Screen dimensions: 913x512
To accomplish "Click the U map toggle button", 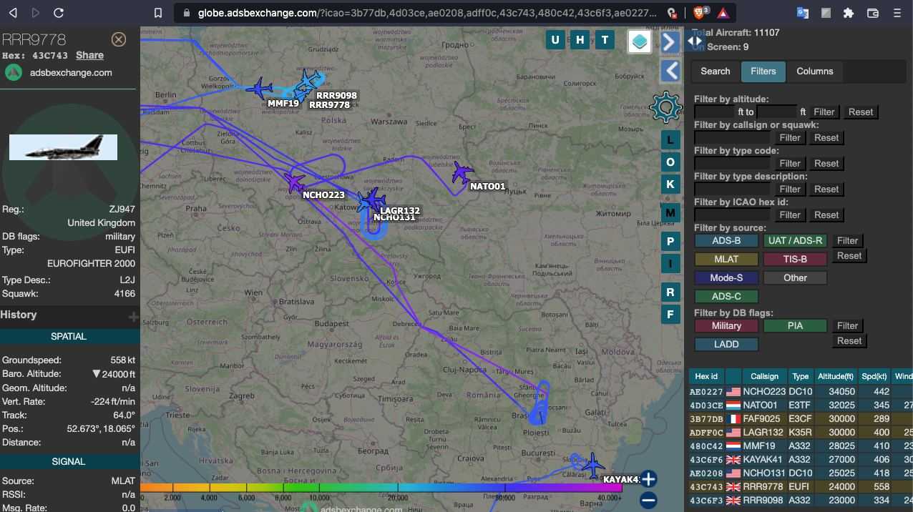I will click(x=555, y=40).
